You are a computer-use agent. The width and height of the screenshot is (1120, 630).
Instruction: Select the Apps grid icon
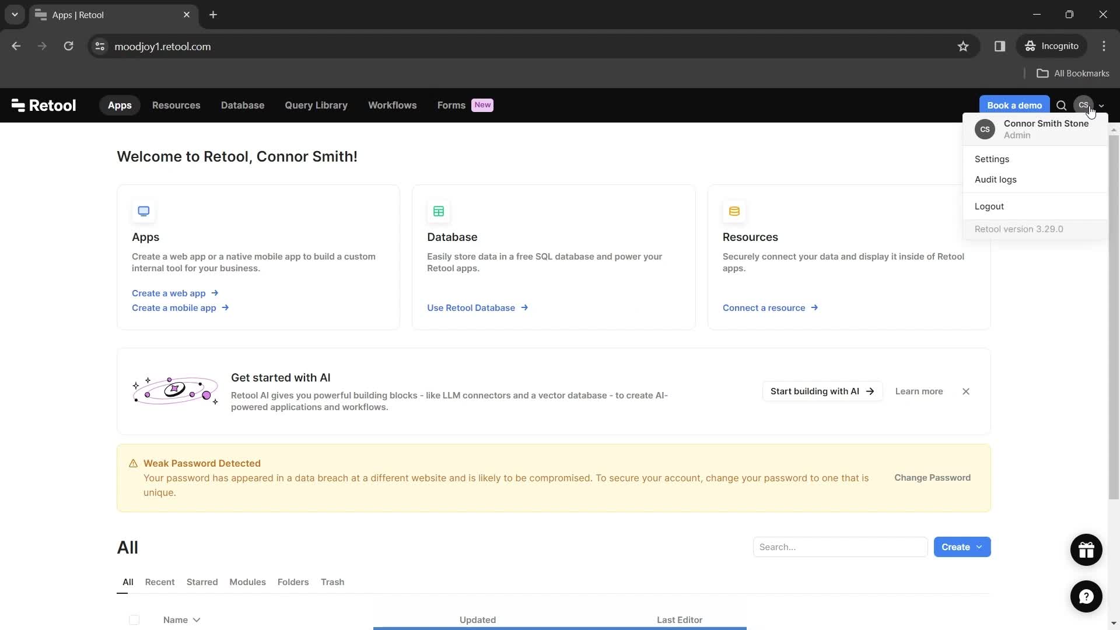click(143, 210)
